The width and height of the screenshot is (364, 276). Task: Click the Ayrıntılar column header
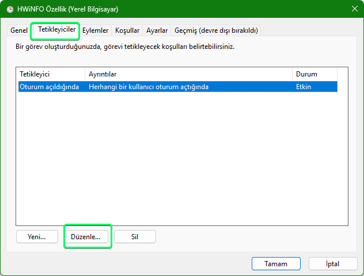click(x=188, y=74)
